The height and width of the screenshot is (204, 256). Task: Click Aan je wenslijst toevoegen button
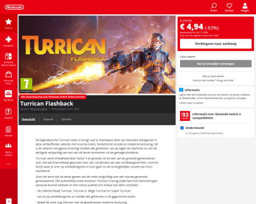click(x=216, y=64)
